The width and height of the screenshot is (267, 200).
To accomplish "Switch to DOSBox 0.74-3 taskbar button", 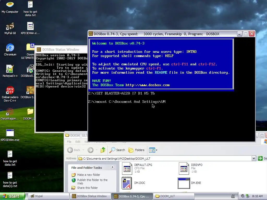I will (132, 196).
